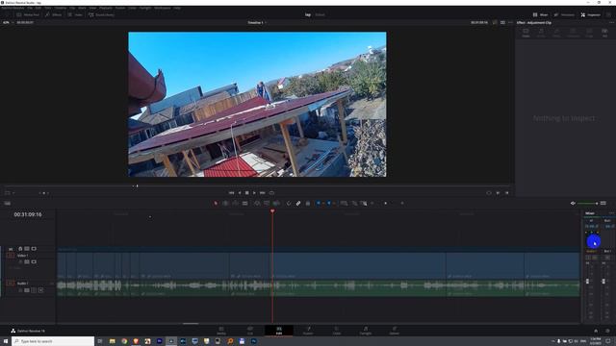This screenshot has height=346, width=616.
Task: Open the Trim menu
Action: (48, 8)
